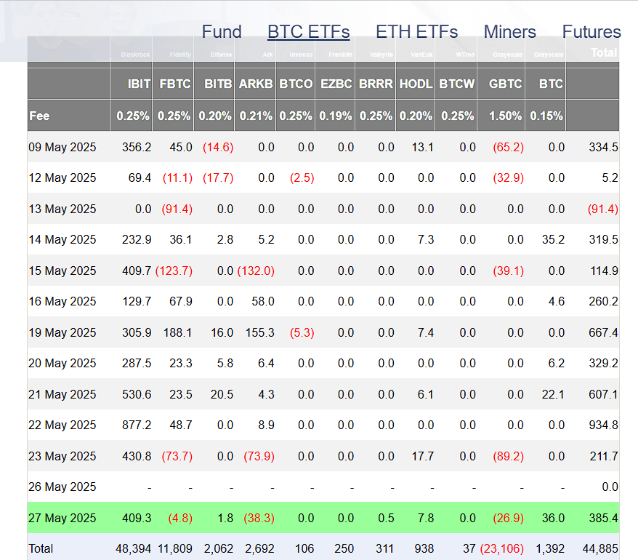Select daily total 385.4 for 27 May

click(x=603, y=518)
